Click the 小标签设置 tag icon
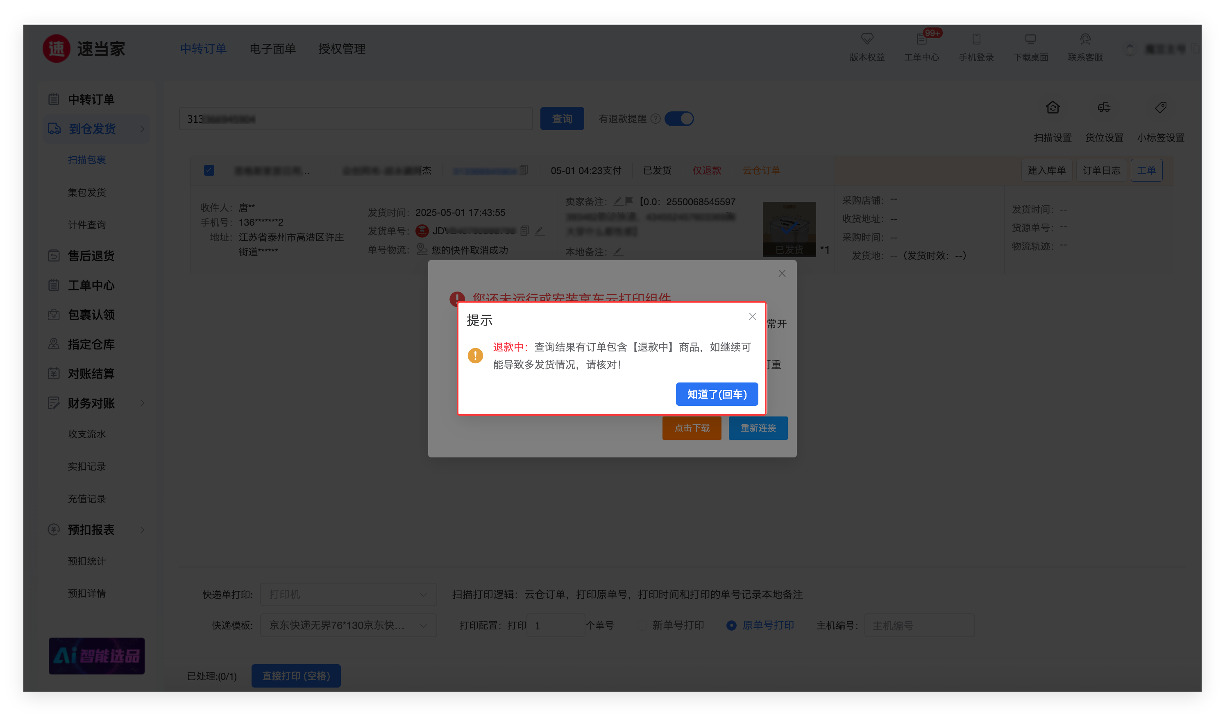Screen dimensions: 1225x715 coord(1160,107)
